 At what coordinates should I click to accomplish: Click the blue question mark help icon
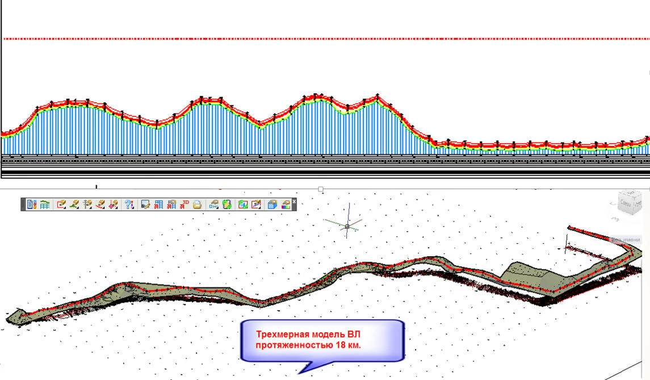click(129, 204)
